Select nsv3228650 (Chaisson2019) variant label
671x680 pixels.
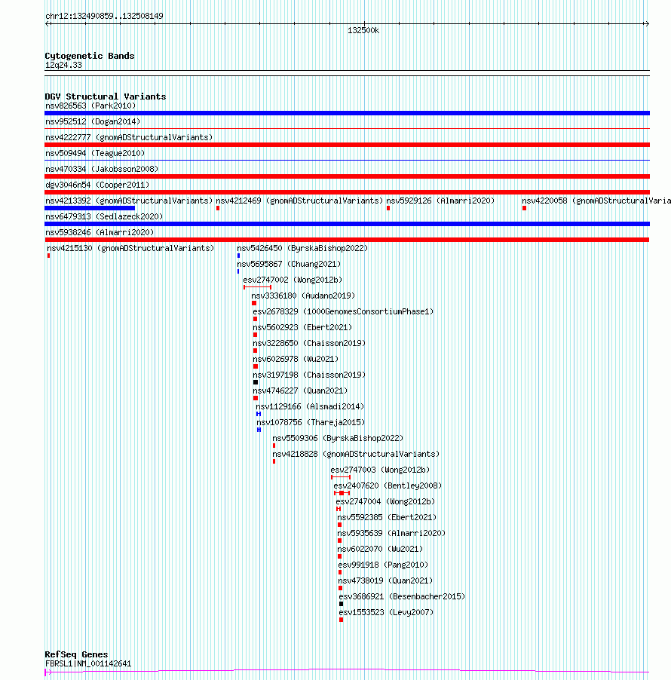click(x=309, y=343)
